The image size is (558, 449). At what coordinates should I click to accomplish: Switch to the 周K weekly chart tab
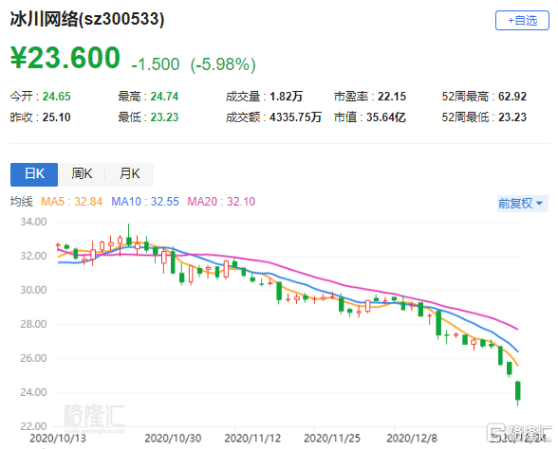pyautogui.click(x=82, y=174)
